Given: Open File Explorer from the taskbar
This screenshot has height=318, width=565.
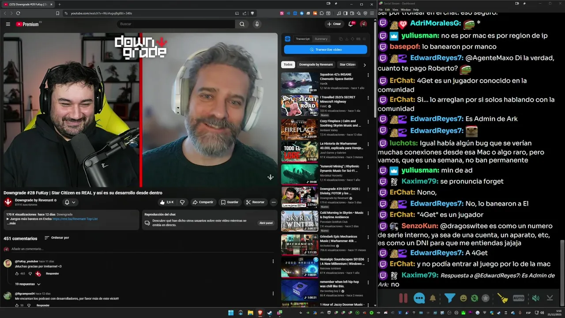Looking at the screenshot, I should click(x=250, y=313).
